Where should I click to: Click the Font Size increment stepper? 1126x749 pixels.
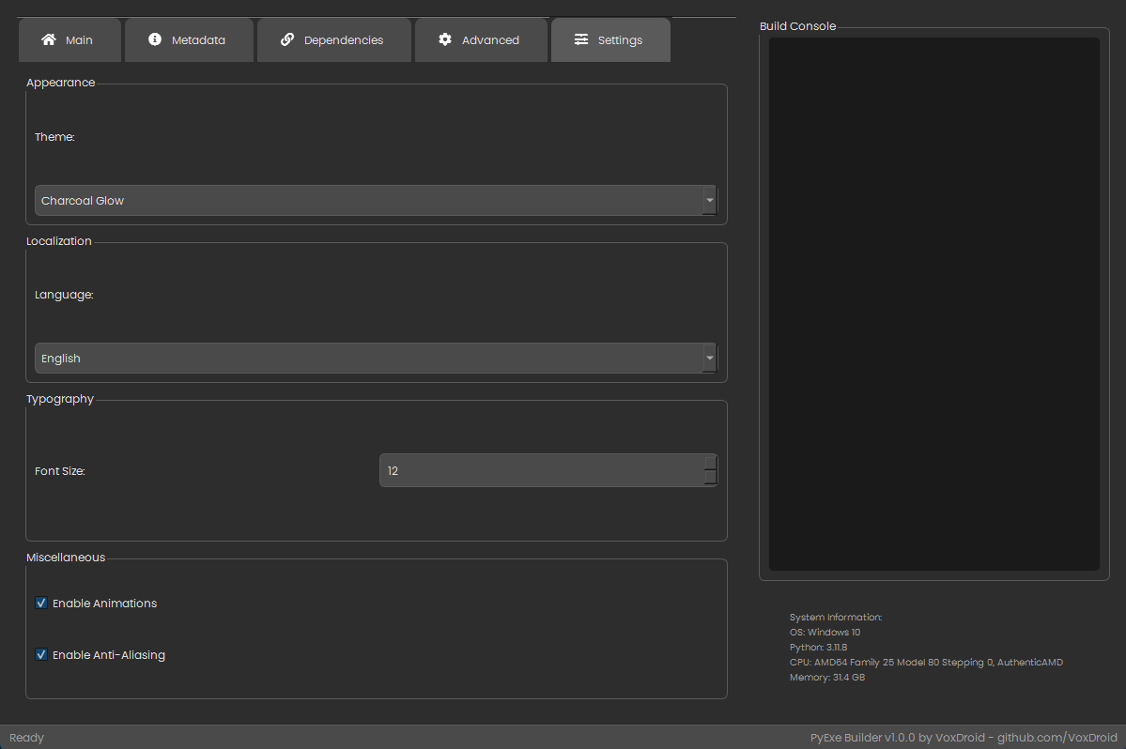click(x=711, y=465)
